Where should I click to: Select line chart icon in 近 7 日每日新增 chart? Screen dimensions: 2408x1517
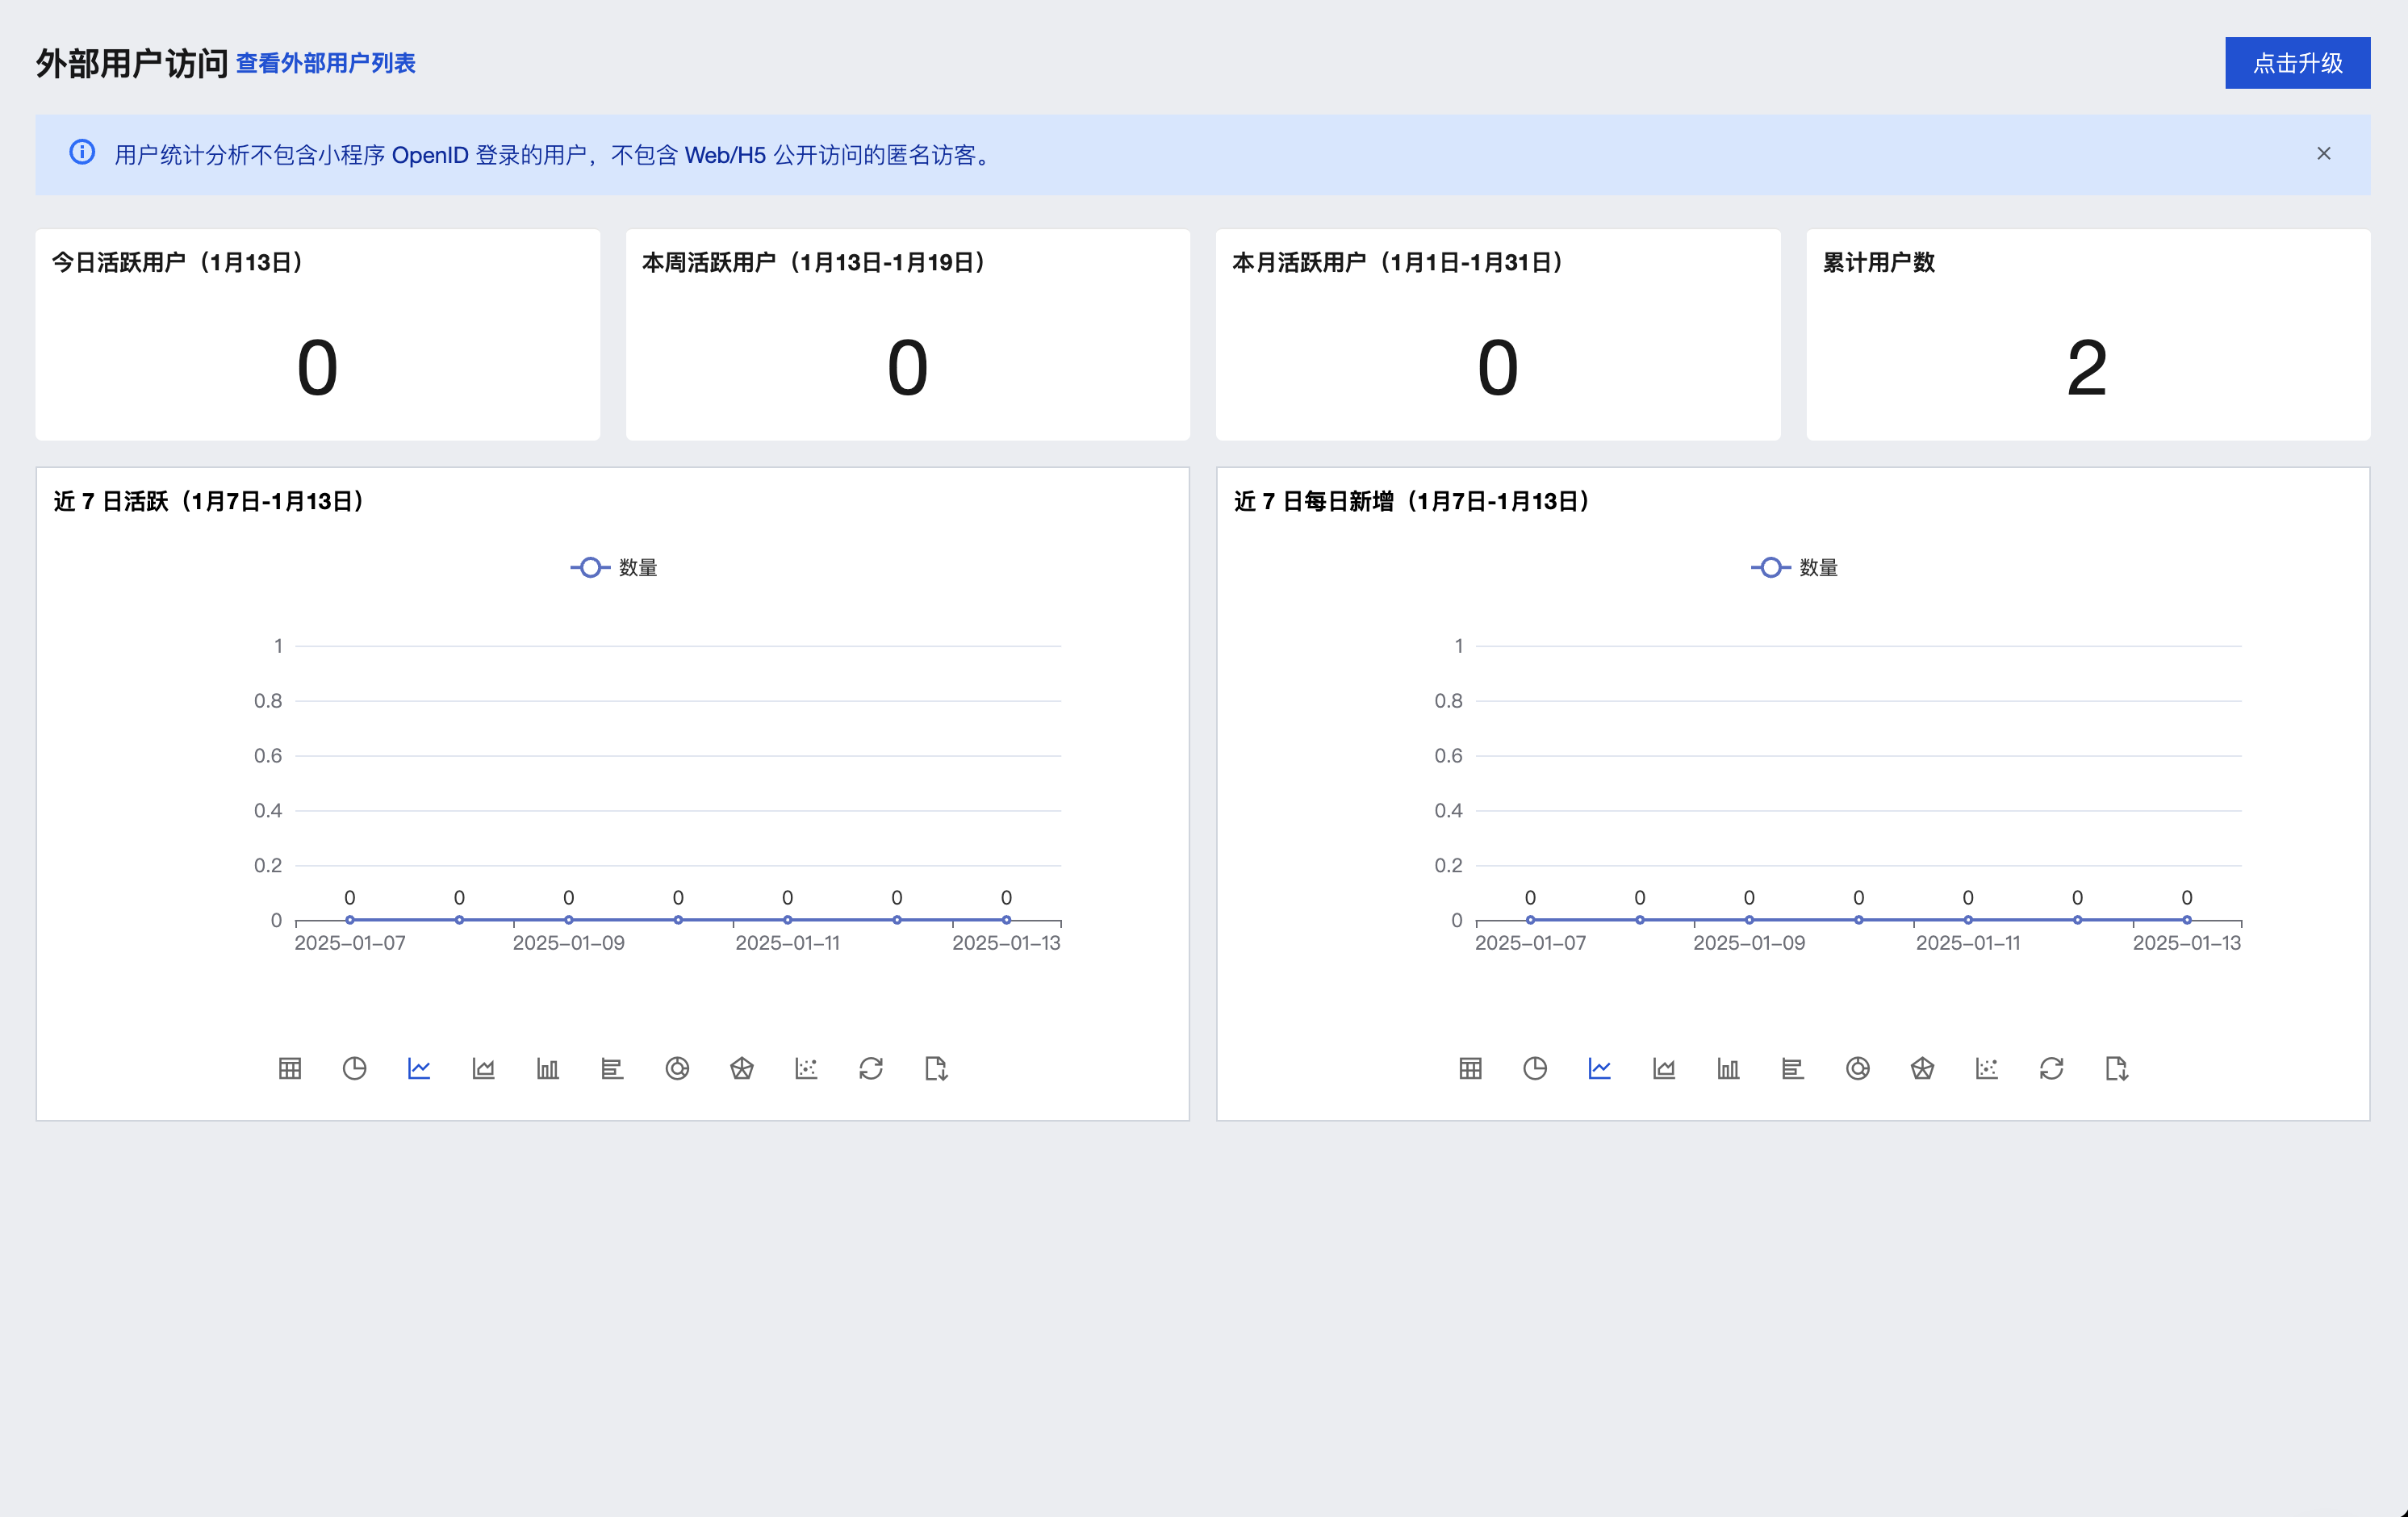coord(1599,1068)
